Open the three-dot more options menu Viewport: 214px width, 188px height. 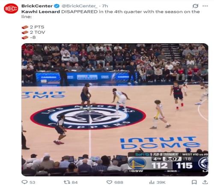click(x=205, y=6)
